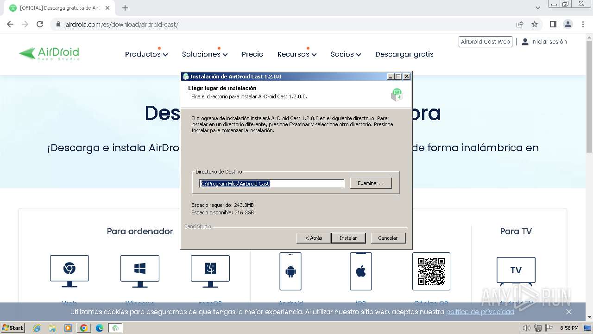Click the AirDroid Cast Web button
Image resolution: width=593 pixels, height=334 pixels.
[486, 42]
